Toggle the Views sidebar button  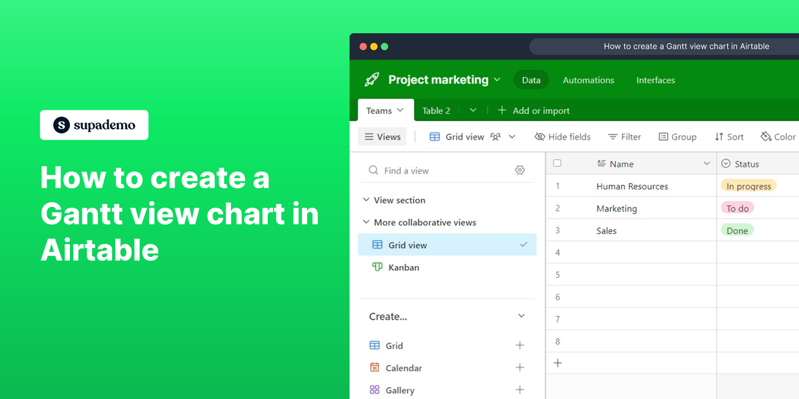click(382, 136)
